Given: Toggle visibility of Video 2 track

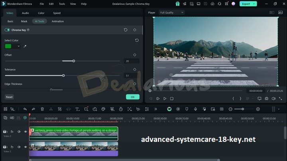Looking at the screenshot, I should click(26, 147).
